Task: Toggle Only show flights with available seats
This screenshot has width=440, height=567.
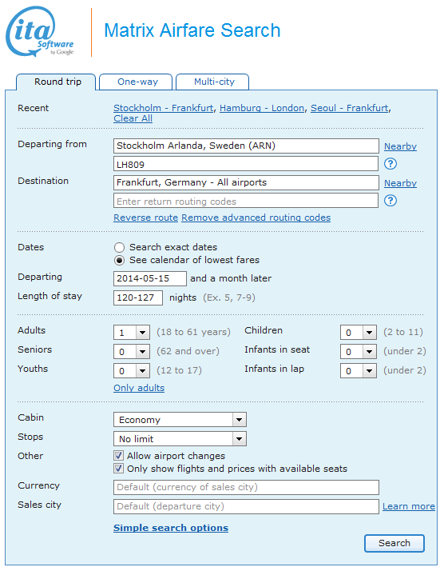Action: coord(118,469)
